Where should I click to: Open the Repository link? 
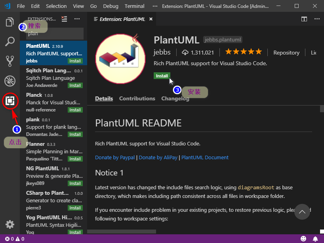286,53
